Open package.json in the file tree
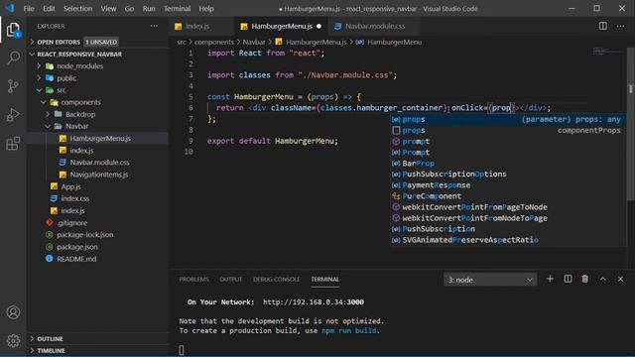635x357 pixels. point(97,247)
